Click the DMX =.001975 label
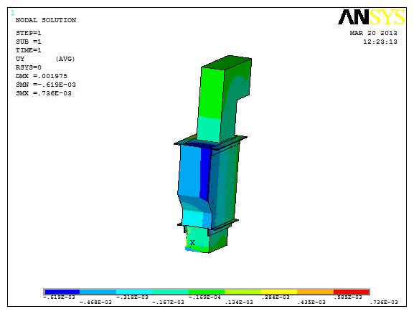The image size is (419, 314). 42,76
